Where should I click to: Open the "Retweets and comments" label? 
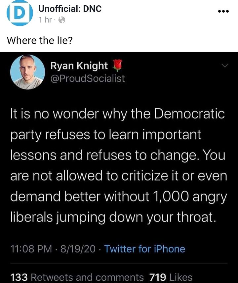(x=87, y=277)
